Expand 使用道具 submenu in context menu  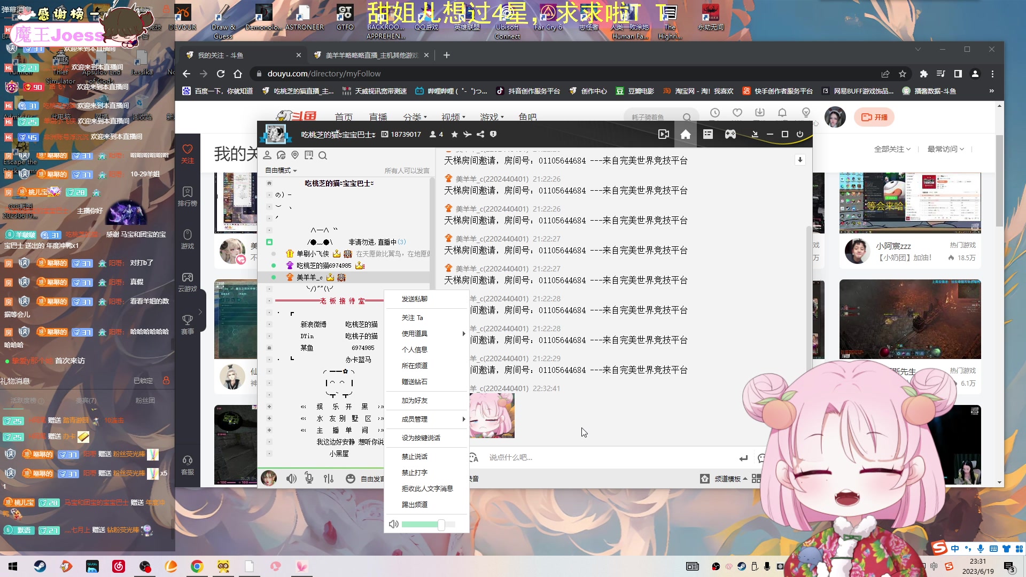coord(426,333)
